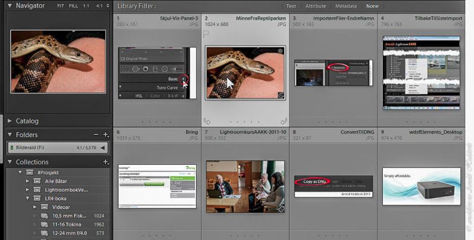Screen dimensions: 474x240
Task: Click the Bilderaid (F:) volume bar
Action: pyautogui.click(x=57, y=148)
